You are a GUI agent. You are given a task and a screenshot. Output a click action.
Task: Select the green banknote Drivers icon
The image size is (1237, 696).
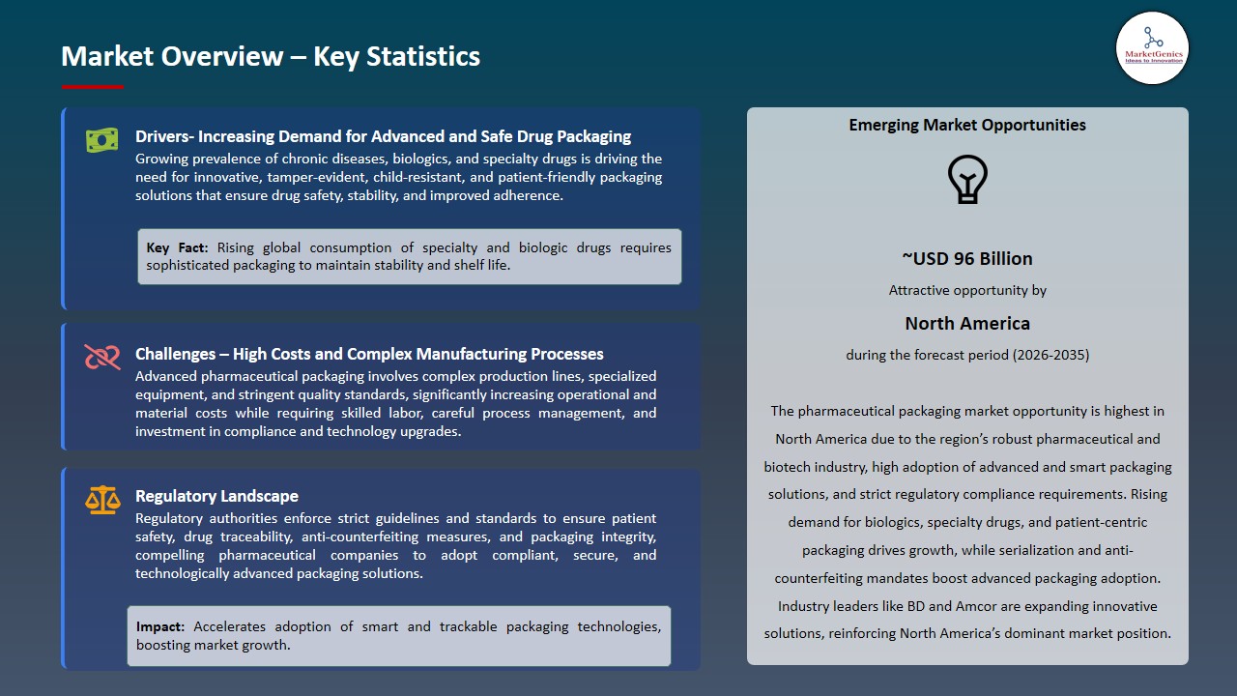point(101,139)
